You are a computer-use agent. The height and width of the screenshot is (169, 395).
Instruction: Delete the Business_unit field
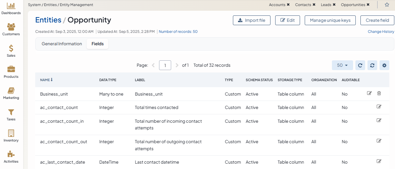click(379, 94)
